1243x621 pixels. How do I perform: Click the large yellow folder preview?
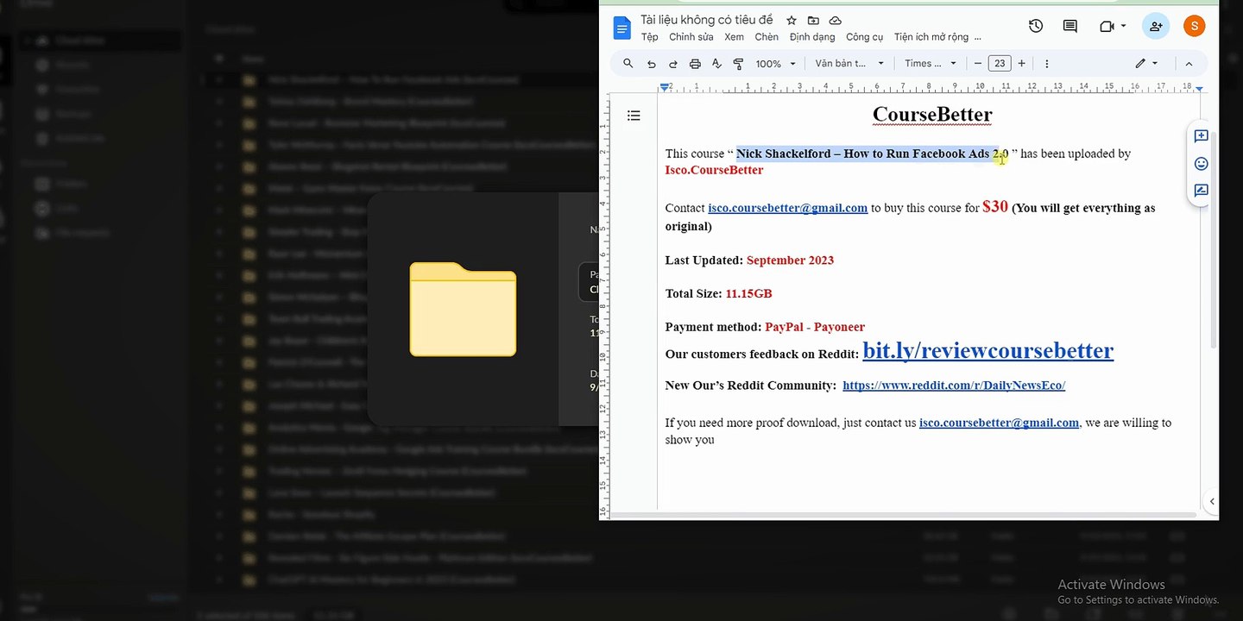pos(463,309)
